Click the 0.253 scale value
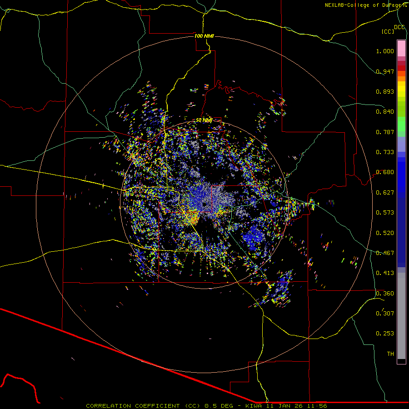The width and height of the screenshot is (409, 409). coord(385,334)
